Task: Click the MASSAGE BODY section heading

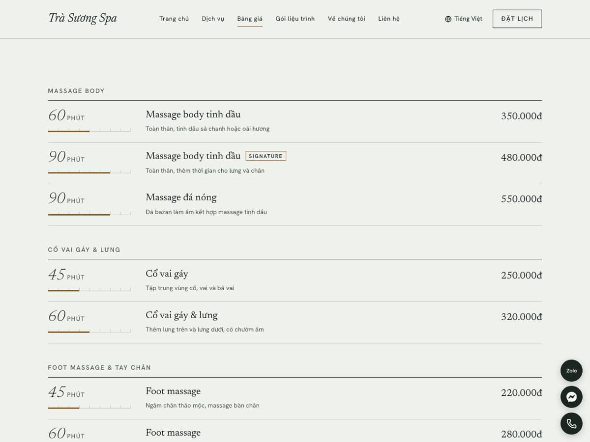Action: click(x=76, y=91)
